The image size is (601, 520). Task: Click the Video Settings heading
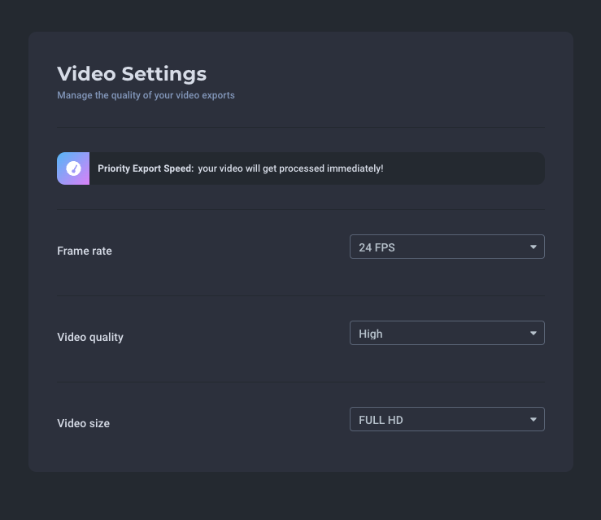tap(132, 74)
